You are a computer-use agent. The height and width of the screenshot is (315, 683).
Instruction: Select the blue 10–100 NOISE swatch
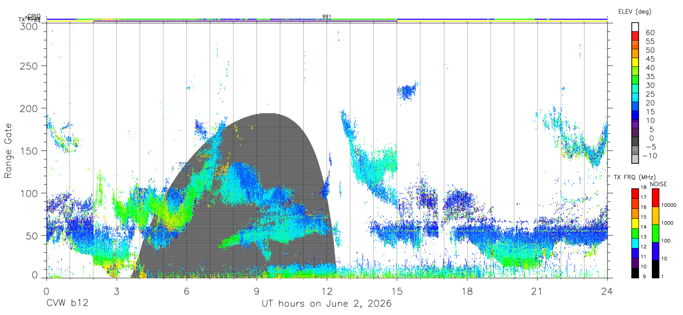coord(655,251)
